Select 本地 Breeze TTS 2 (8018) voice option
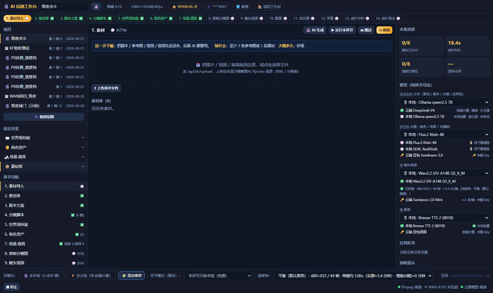Screen dimensions: 493x293 tap(445, 226)
